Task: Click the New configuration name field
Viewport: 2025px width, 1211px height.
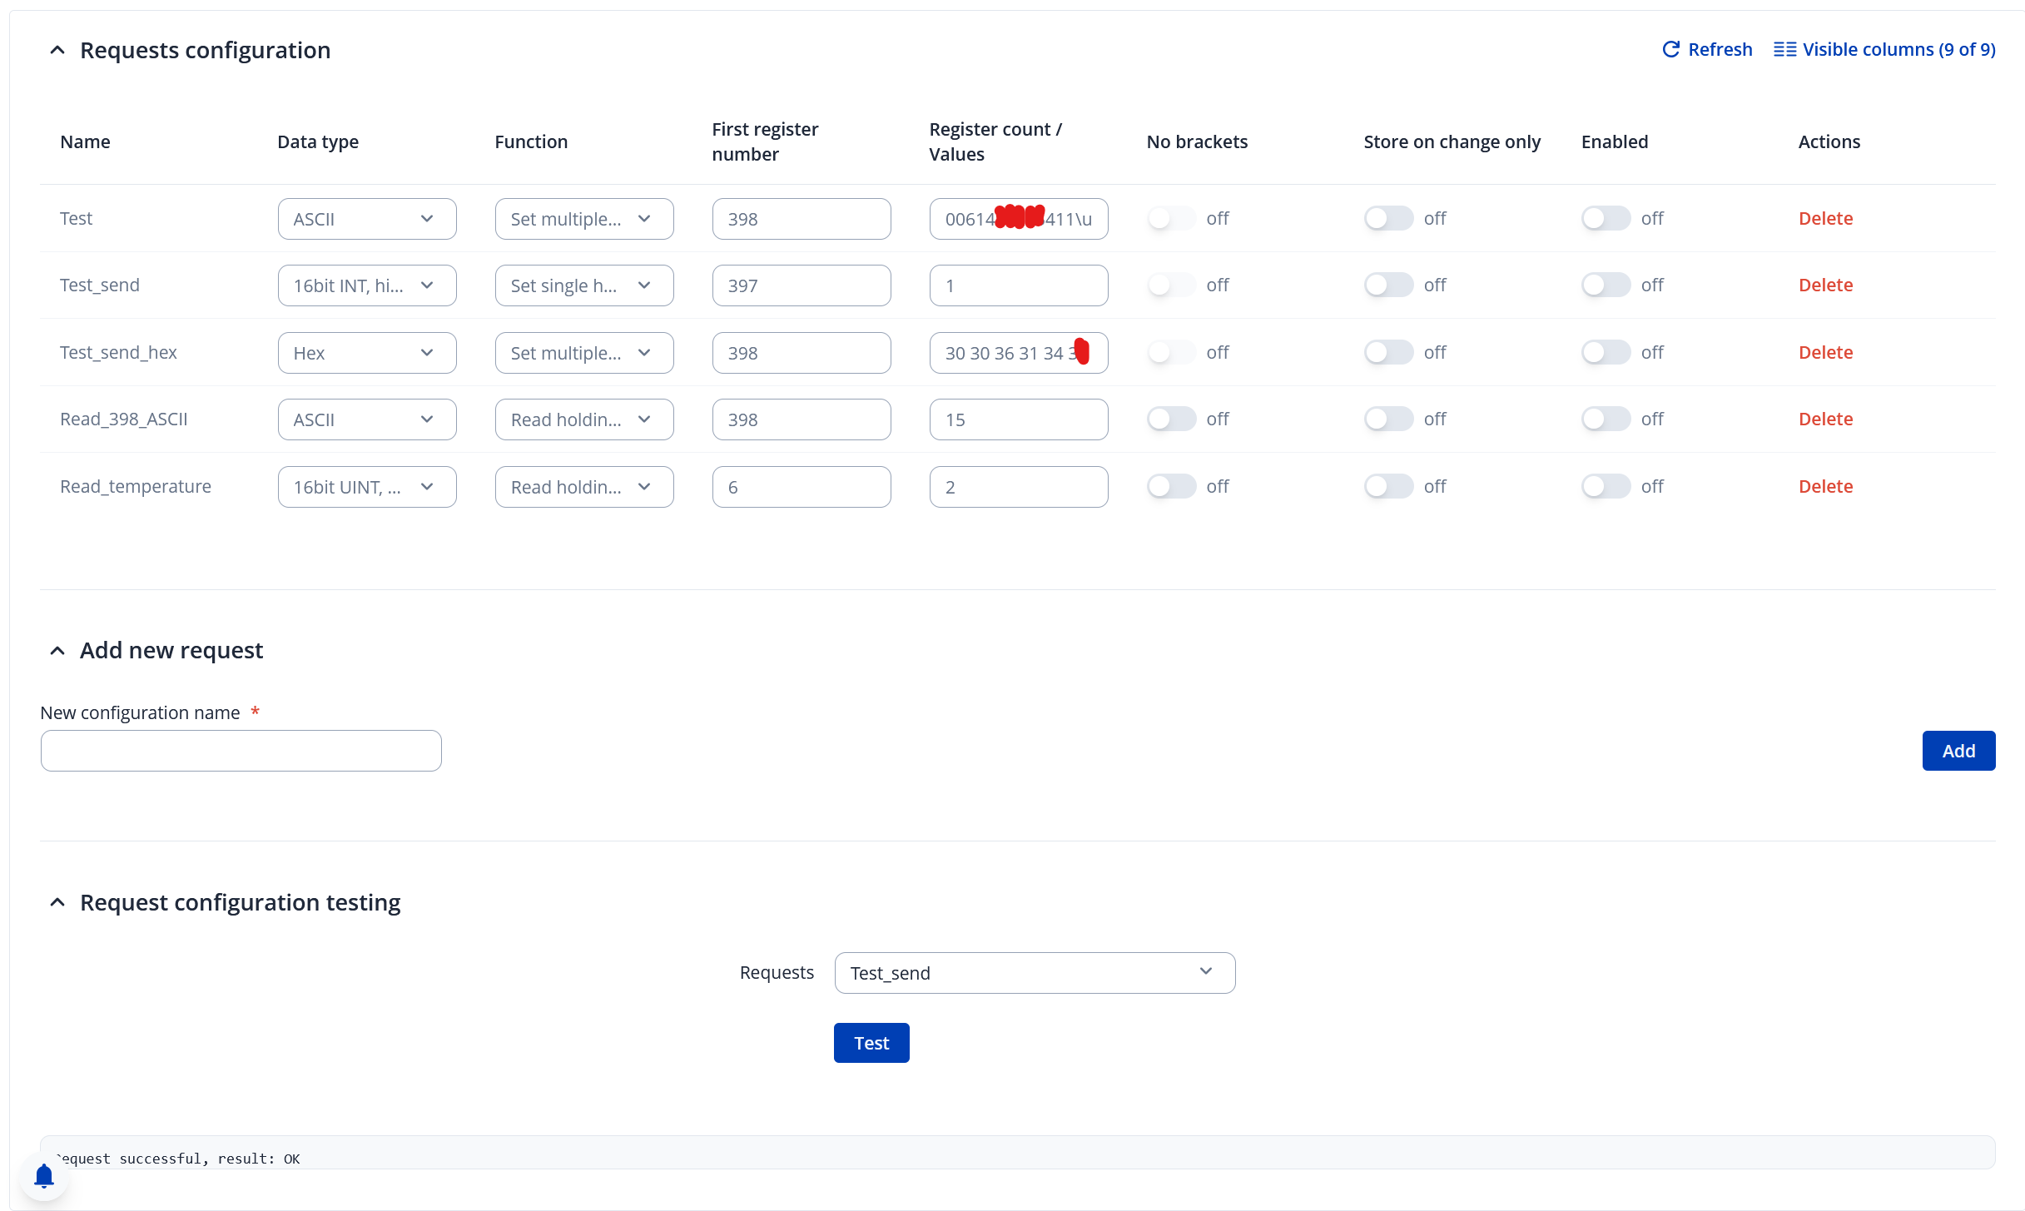Action: click(241, 751)
